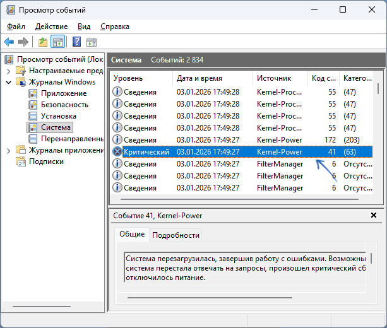This screenshot has height=328, width=387.
Task: Click the Forward arrow toolbar icon
Action: click(x=23, y=42)
